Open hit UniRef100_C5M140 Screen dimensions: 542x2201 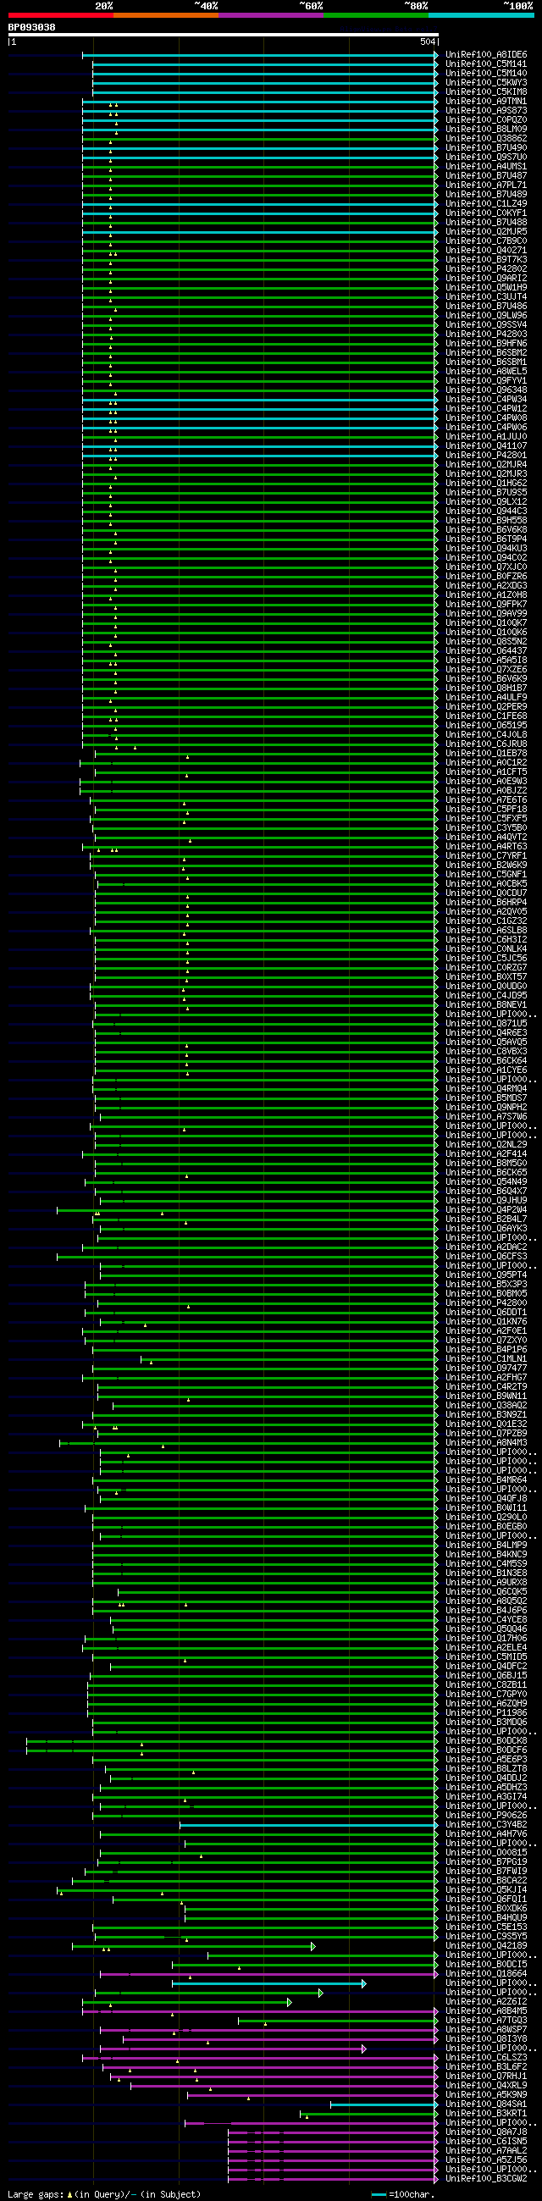[486, 74]
